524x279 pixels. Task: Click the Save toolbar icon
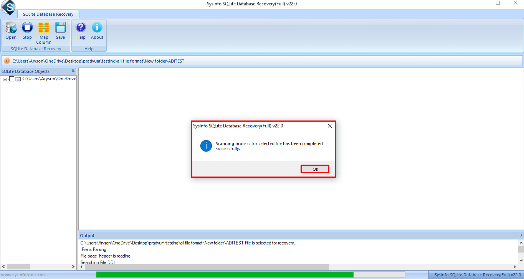[61, 28]
